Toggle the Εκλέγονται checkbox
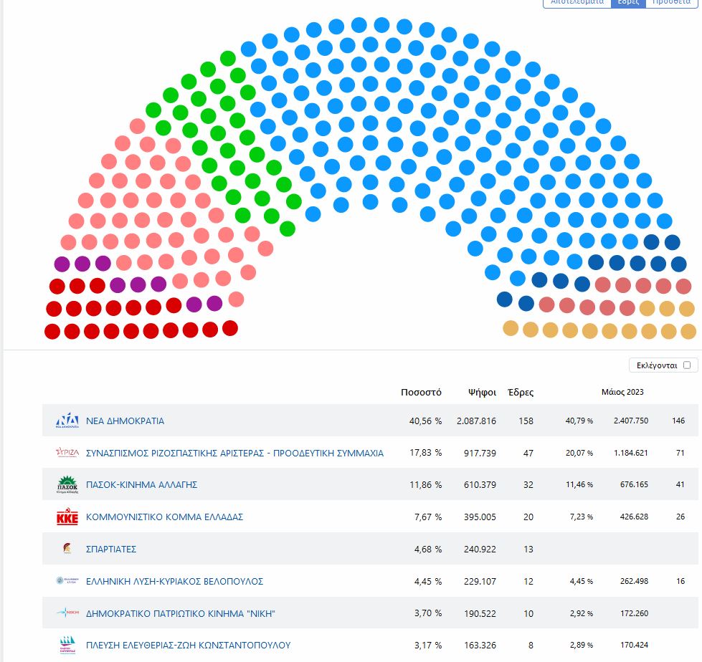Screen dimensions: 702x662 687,365
